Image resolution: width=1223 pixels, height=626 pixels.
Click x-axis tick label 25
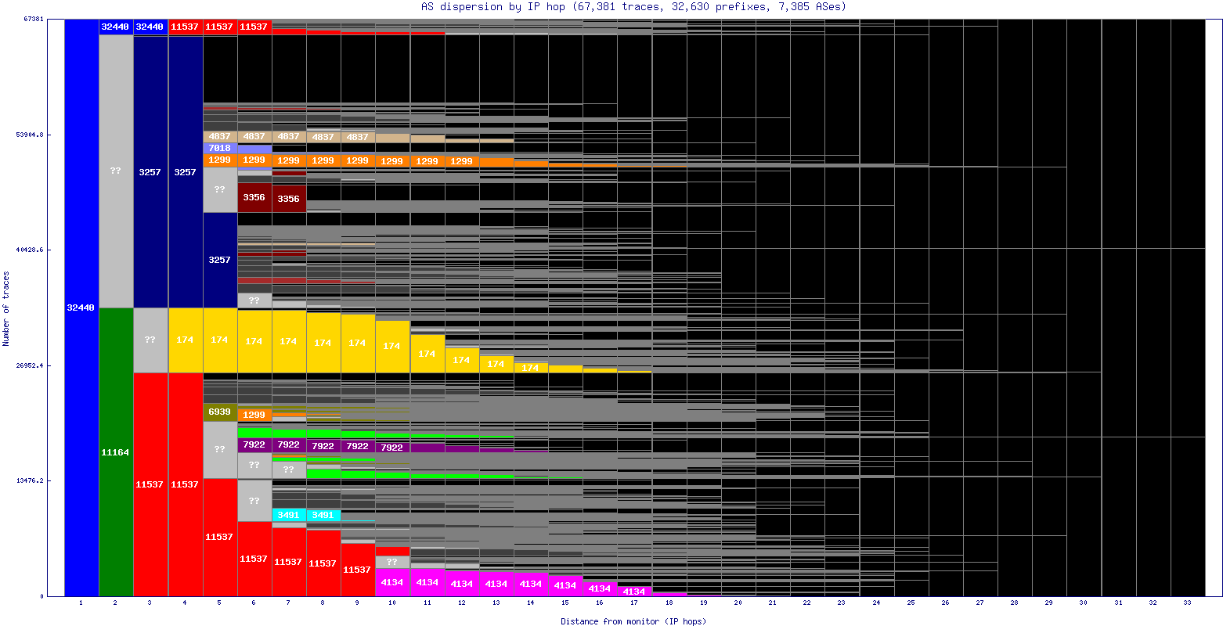click(911, 603)
